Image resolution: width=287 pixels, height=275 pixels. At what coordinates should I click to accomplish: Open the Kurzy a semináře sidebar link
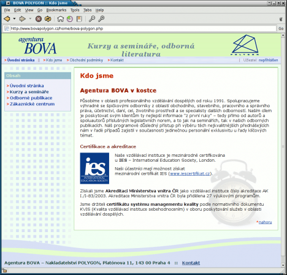[x=29, y=92]
